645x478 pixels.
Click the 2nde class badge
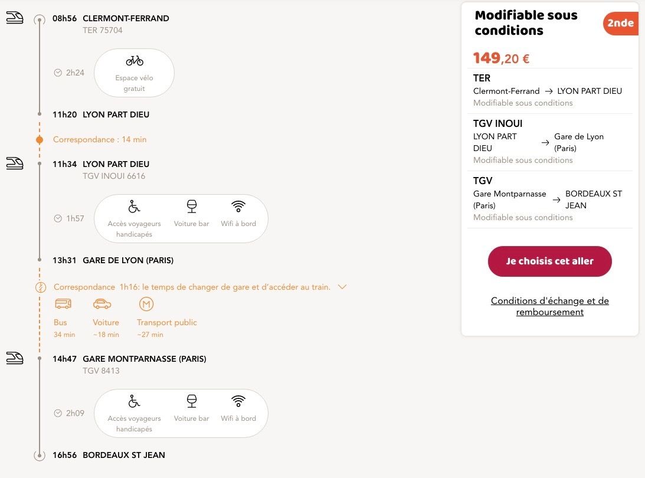point(620,24)
